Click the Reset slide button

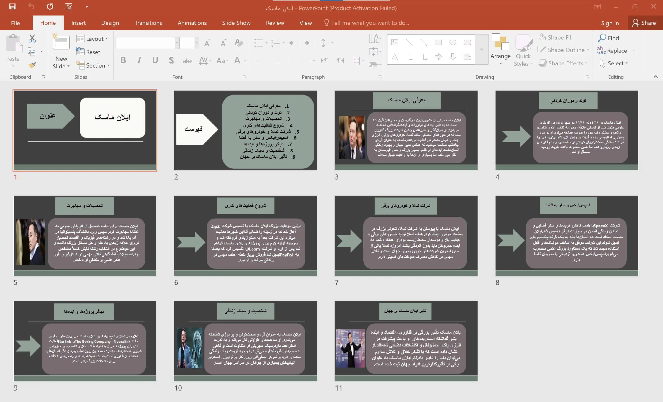click(x=88, y=52)
